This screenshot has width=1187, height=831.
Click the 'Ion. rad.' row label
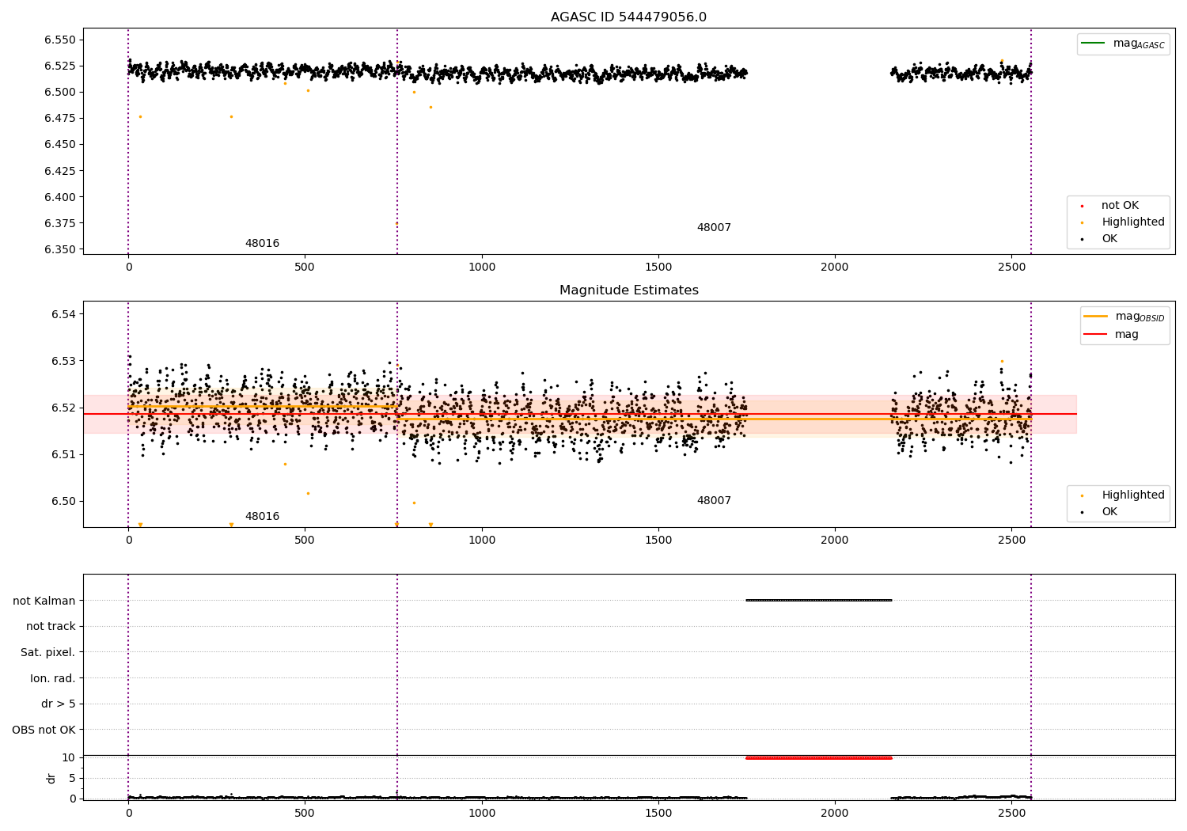pyautogui.click(x=53, y=679)
